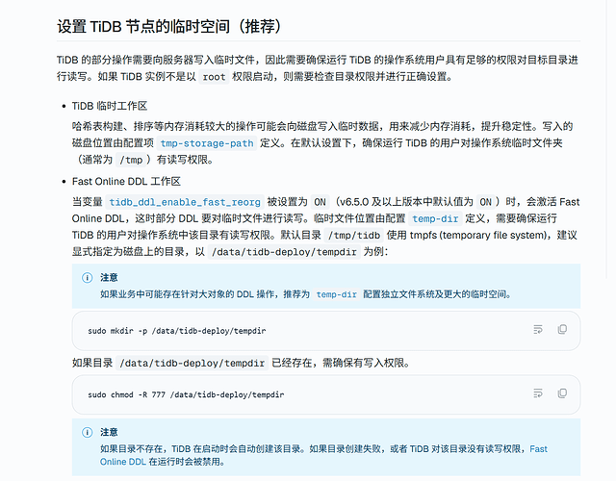Open the tidb_ddl_enable_fast_reorg variable link
The image size is (616, 481).
[x=185, y=202]
